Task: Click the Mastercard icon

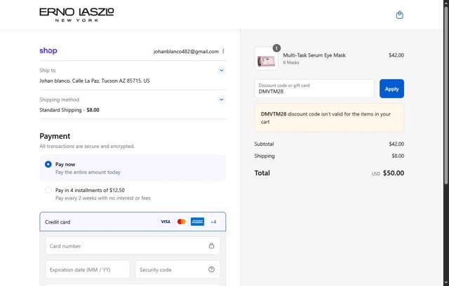Action: click(181, 222)
